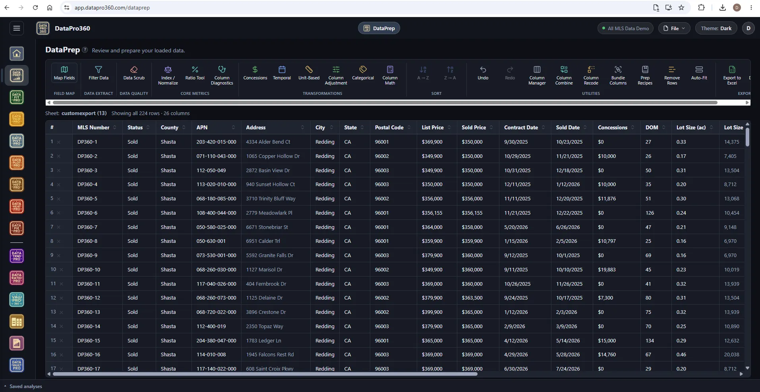Open Data Vault Pro from sidebar
The width and height of the screenshot is (760, 392).
[x=17, y=365]
